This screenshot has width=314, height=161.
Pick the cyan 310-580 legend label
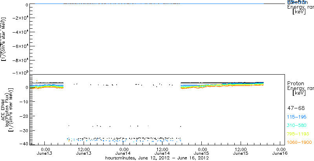click(297, 125)
